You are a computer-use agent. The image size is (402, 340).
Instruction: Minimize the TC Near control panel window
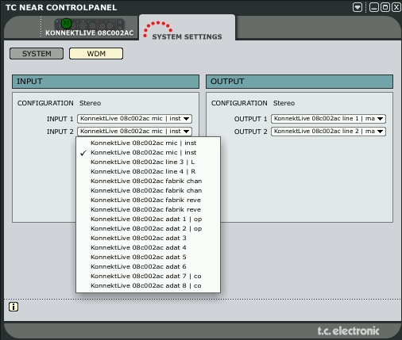click(374, 7)
